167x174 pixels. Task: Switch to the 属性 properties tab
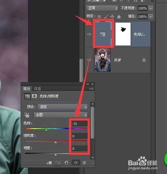pyautogui.click(x=27, y=89)
